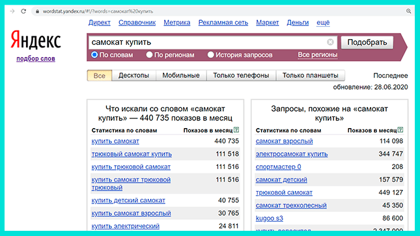The width and height of the screenshot is (420, 236).
Task: Open 'самокат трехколесный' similar query
Action: [x=291, y=205]
